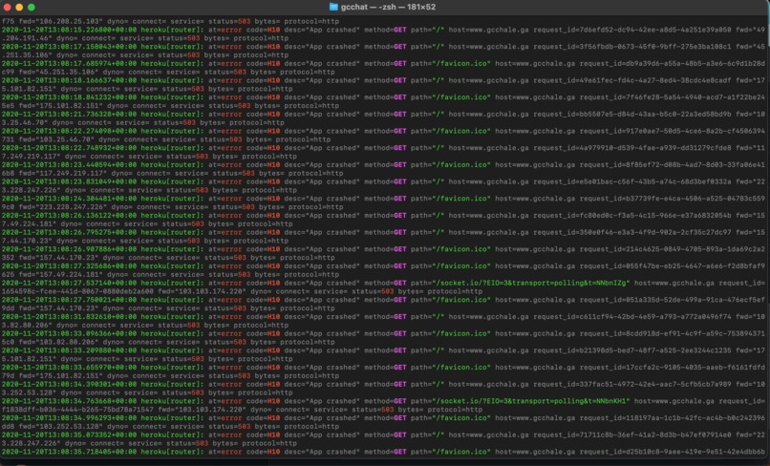Click timestamp 2020-11-20T13:08:34.996293+00:00
The height and width of the screenshot is (466, 770).
point(69,418)
